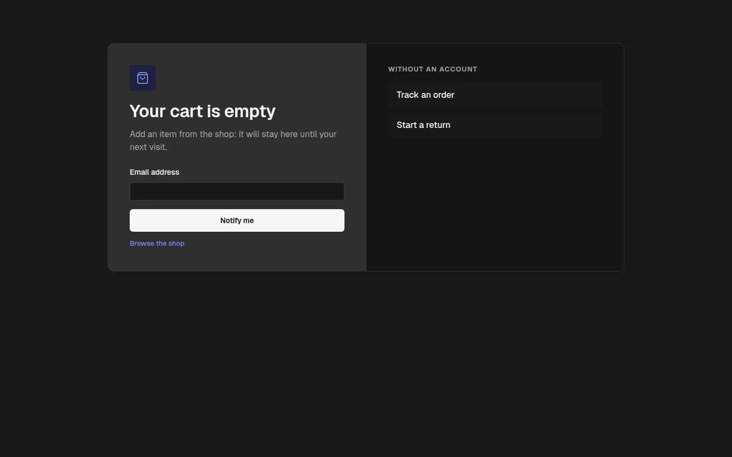Image resolution: width=732 pixels, height=457 pixels.
Task: Click the Notify me button
Action: [237, 220]
